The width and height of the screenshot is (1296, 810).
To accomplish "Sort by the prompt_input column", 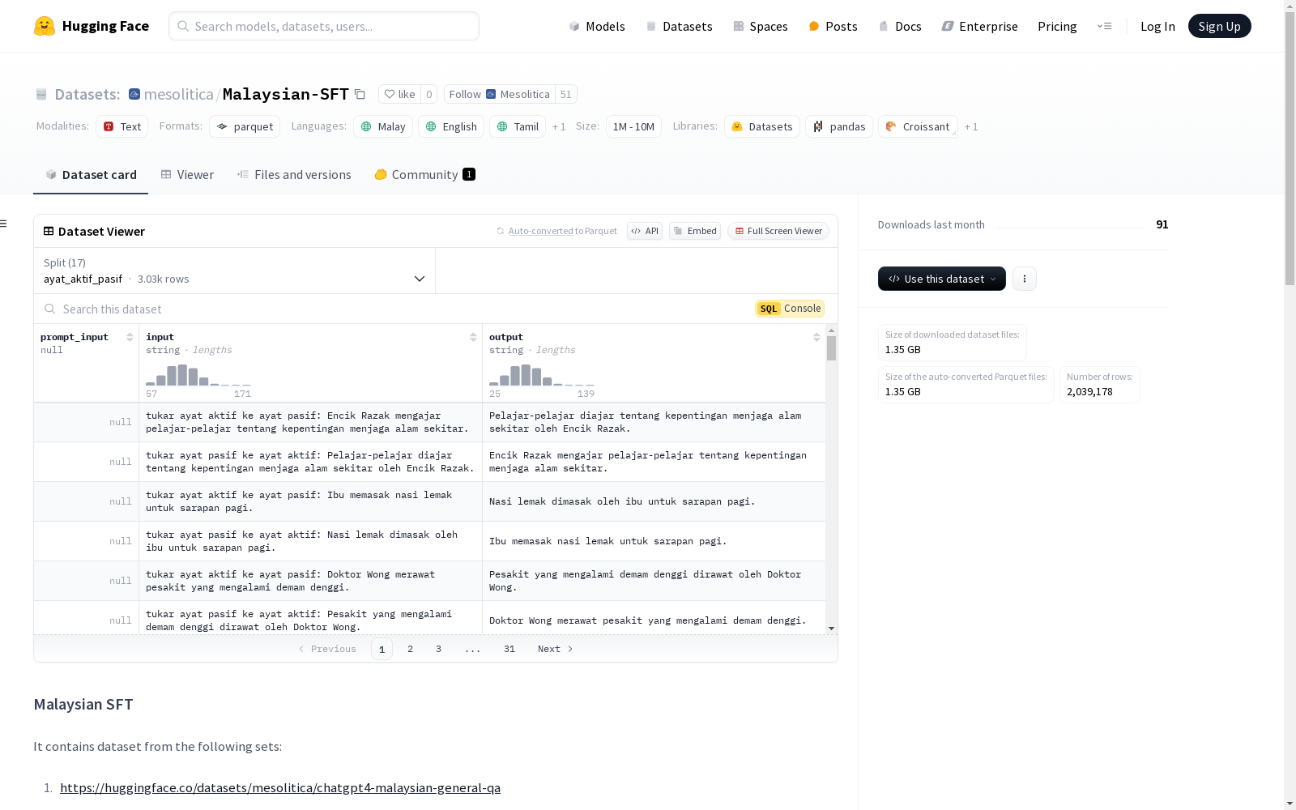I will point(130,337).
